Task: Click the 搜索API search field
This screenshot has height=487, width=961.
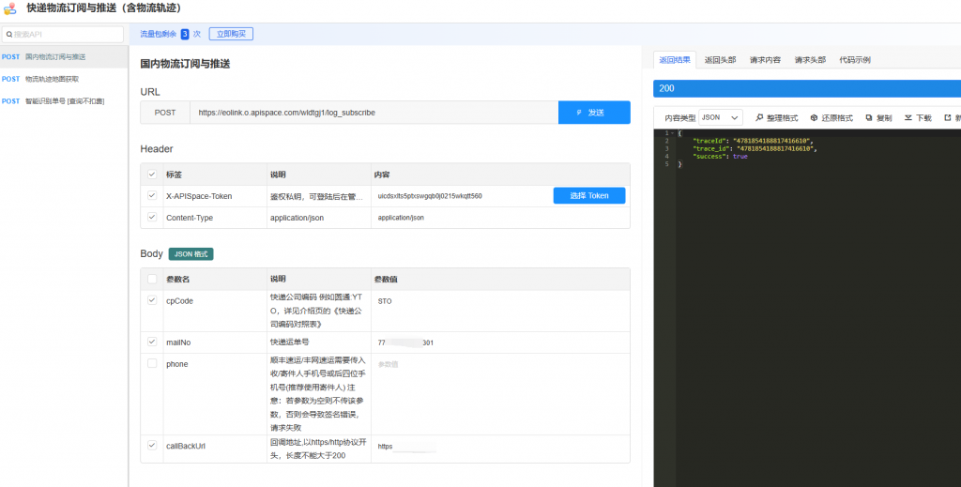Action: 63,35
